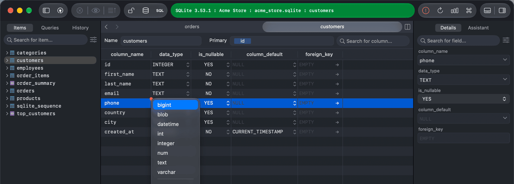Expand the categories table tree item
This screenshot has height=184, width=514.
coord(7,53)
